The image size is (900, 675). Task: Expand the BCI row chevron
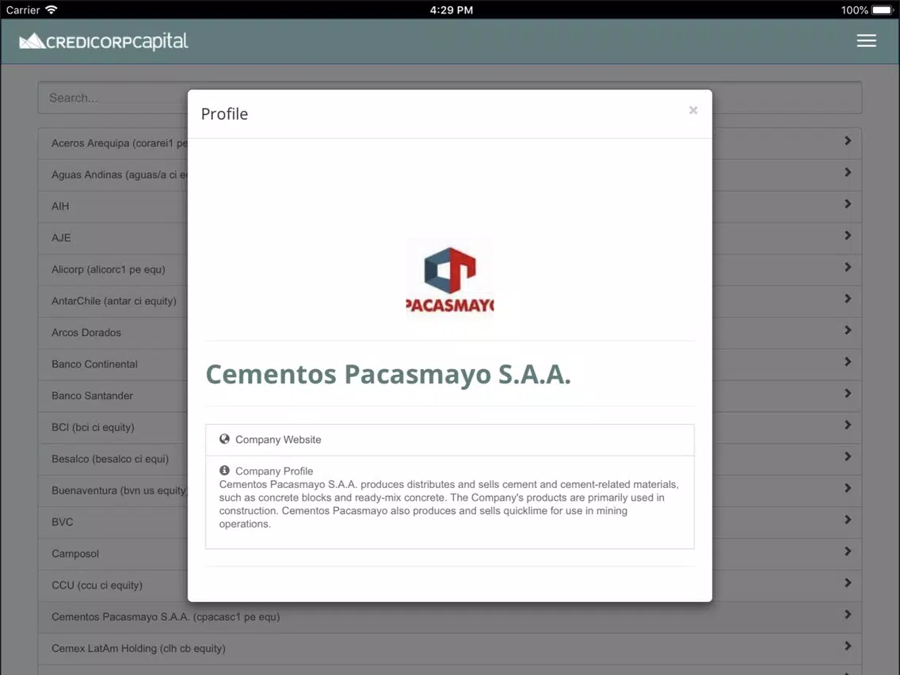(x=847, y=425)
